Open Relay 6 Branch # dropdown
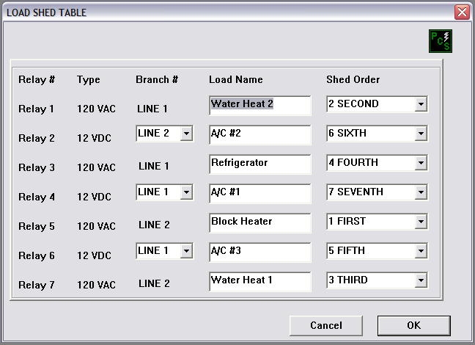The width and height of the screenshot is (475, 345). (186, 251)
